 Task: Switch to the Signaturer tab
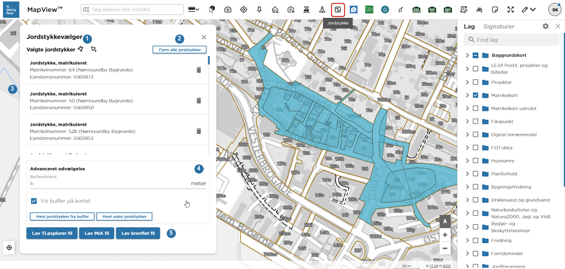tap(499, 26)
